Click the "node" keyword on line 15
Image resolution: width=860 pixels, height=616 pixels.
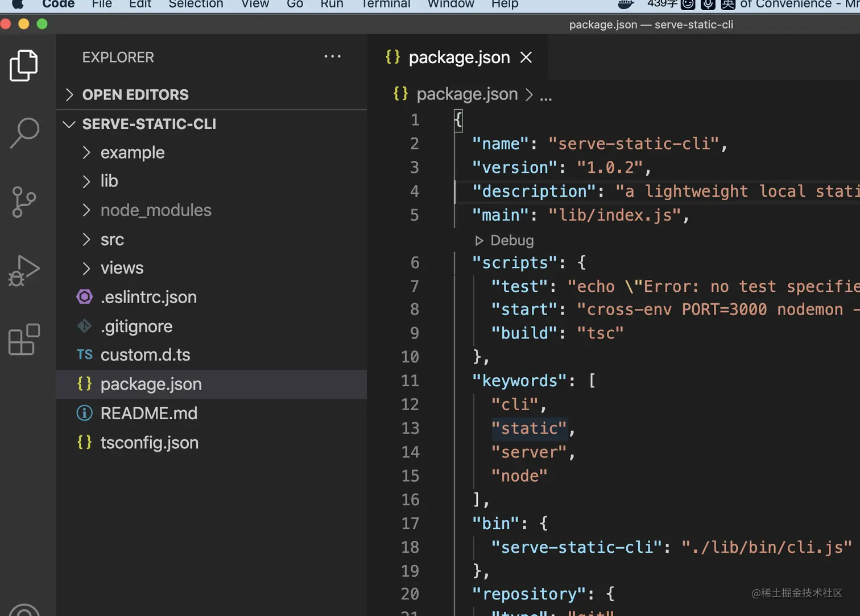[520, 476]
